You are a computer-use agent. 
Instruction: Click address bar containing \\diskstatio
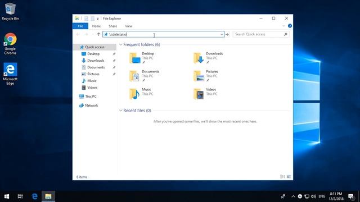163,34
